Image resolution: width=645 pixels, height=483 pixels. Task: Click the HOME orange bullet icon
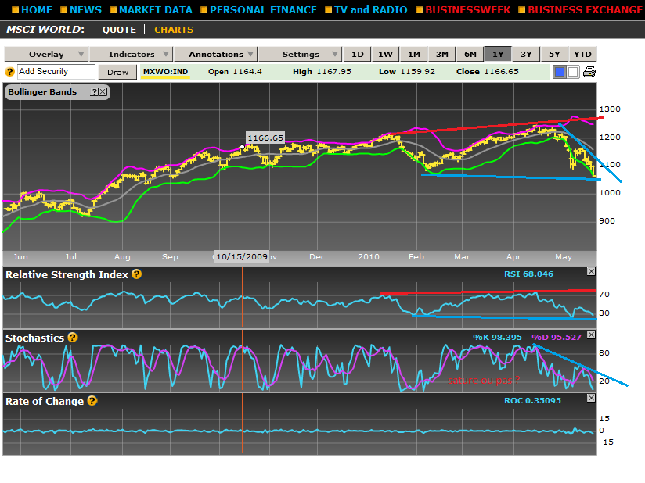click(15, 10)
